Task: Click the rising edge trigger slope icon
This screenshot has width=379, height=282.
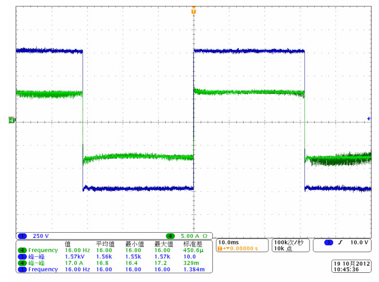Action: [x=341, y=242]
